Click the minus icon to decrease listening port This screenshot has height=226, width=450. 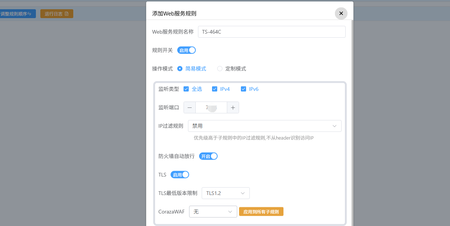pyautogui.click(x=189, y=107)
